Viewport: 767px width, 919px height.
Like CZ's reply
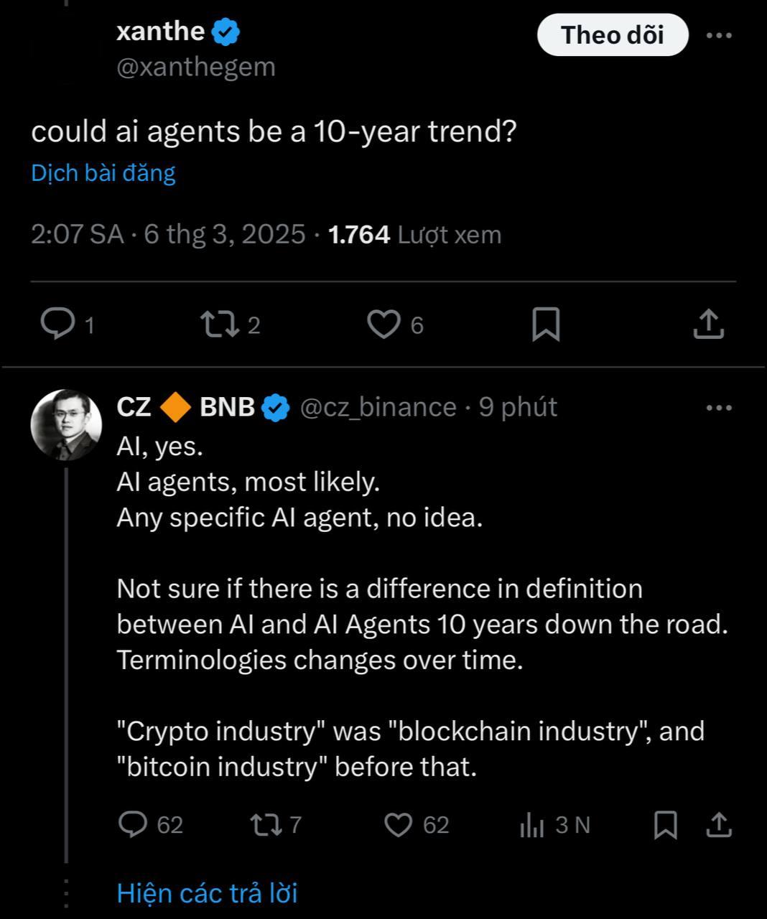pos(399,824)
